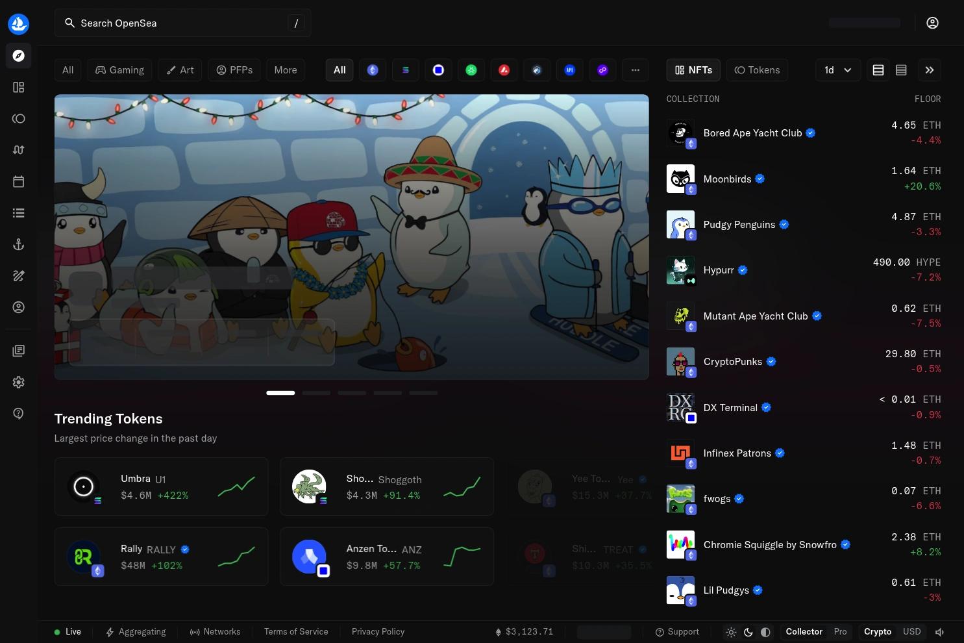Open the Activity list icon in sidebar
The width and height of the screenshot is (964, 643).
(19, 213)
